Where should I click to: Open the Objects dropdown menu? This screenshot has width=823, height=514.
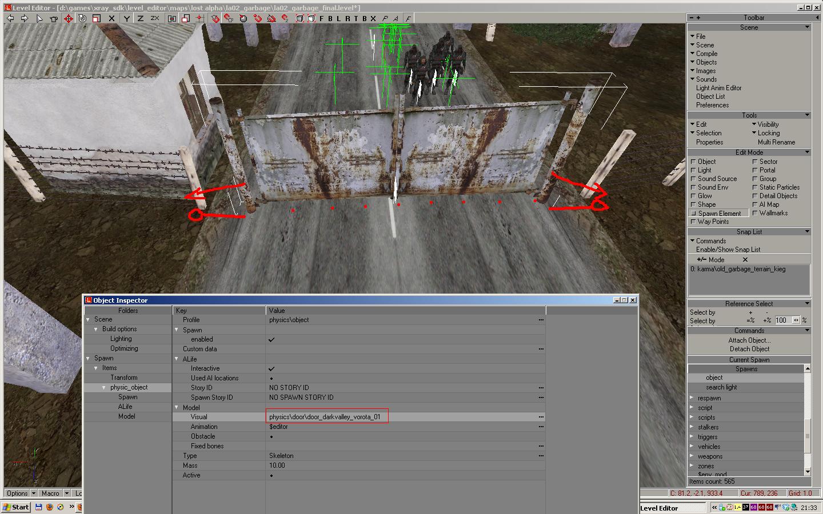(703, 62)
